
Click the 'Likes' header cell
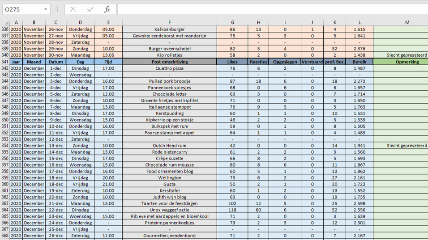[232, 62]
